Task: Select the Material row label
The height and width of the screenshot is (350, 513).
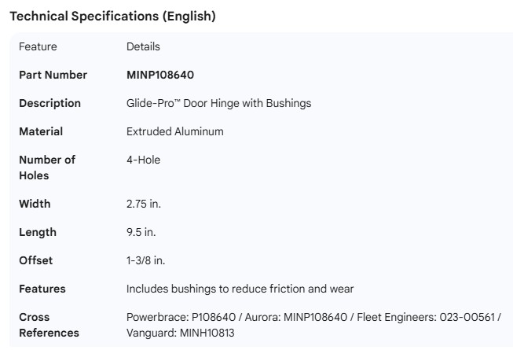Action: pos(41,131)
